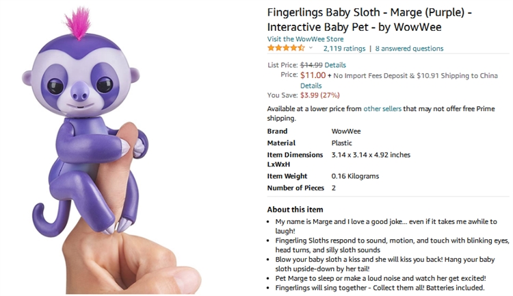The image size is (513, 296).
Task: Click the Material value Plastic
Action: (x=342, y=143)
